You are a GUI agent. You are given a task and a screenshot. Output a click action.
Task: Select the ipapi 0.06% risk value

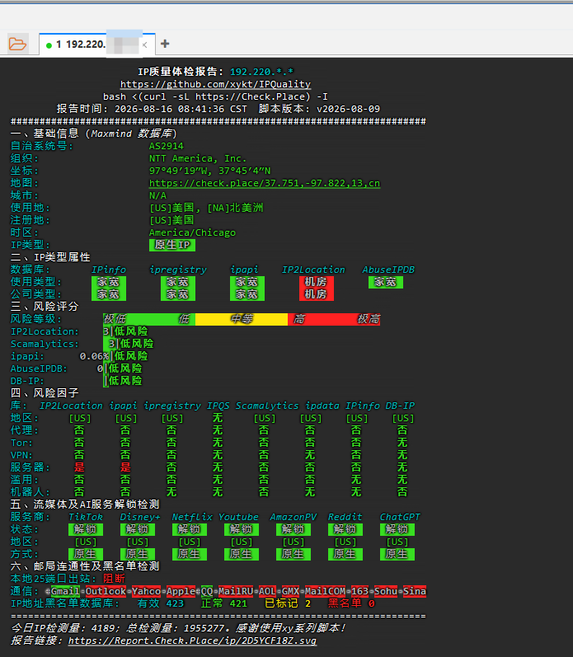coord(94,357)
